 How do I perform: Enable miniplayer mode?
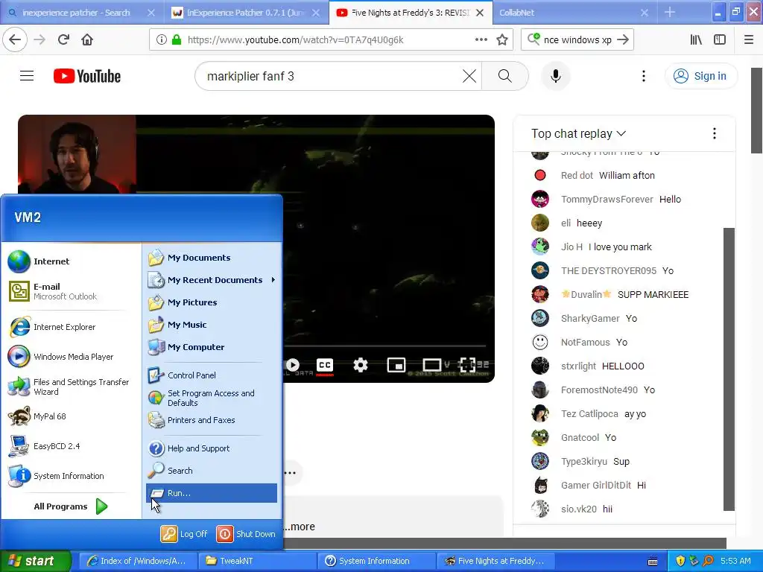(396, 365)
